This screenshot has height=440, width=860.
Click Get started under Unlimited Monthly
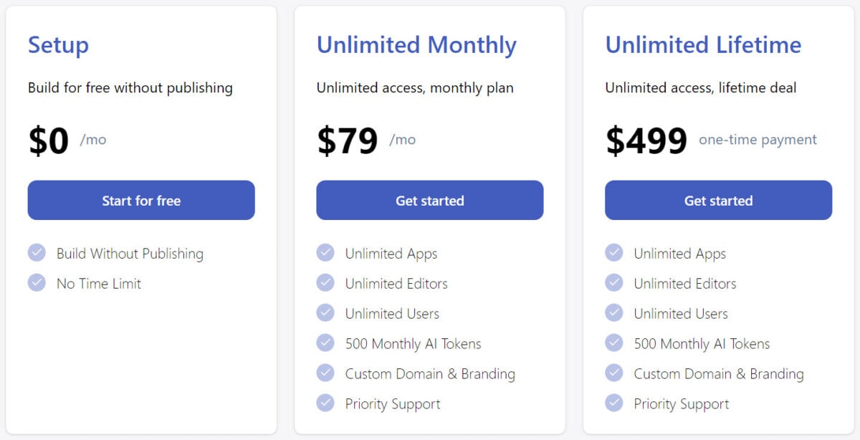(x=429, y=201)
